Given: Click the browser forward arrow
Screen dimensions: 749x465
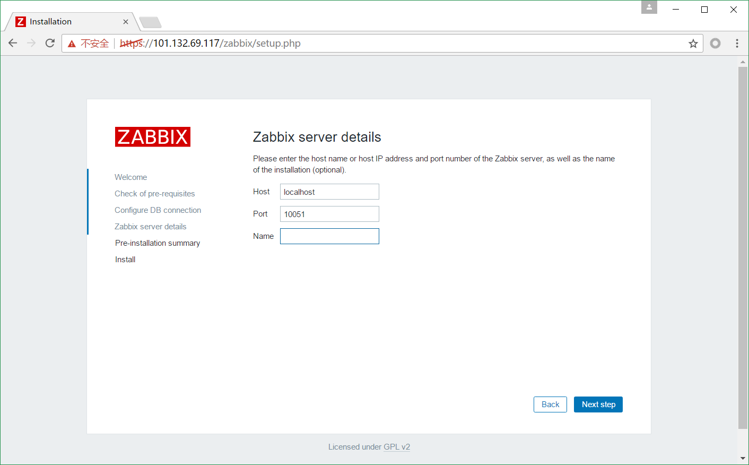Looking at the screenshot, I should 31,43.
